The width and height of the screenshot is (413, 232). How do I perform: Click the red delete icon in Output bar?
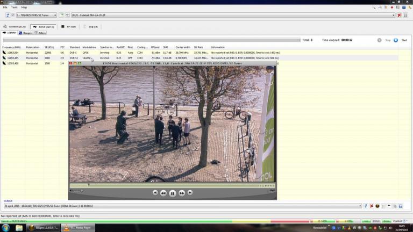[372, 206]
